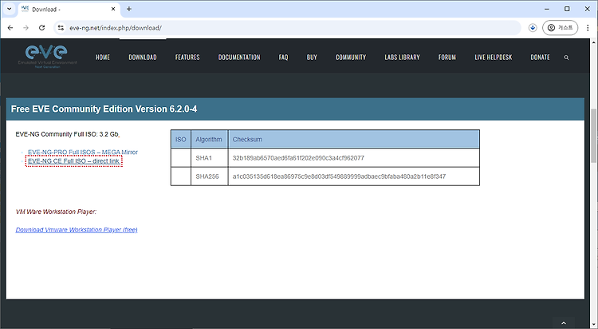The width and height of the screenshot is (598, 329).
Task: Minimize the browser window
Action: 547,9
